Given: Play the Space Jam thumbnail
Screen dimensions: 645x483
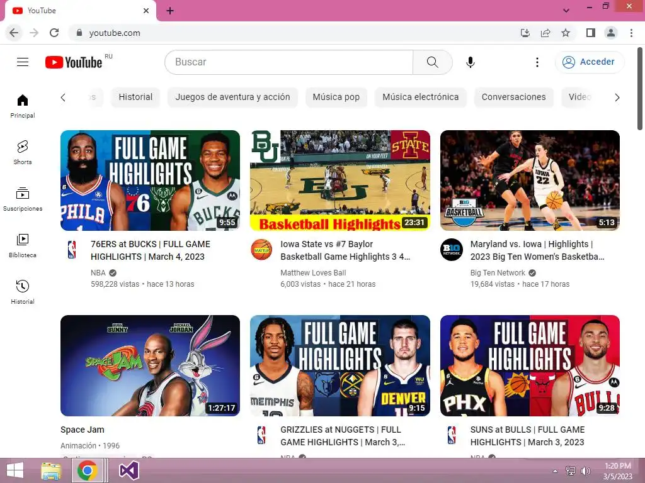Looking at the screenshot, I should pyautogui.click(x=150, y=365).
